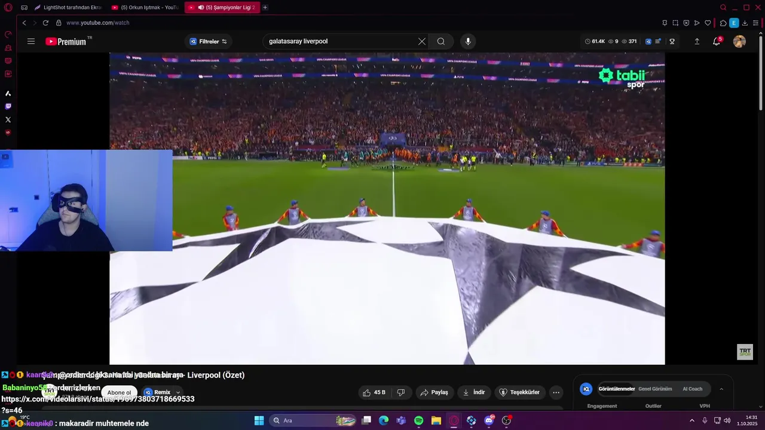Open the YouTube hamburger guide menu
765x430 pixels.
tap(31, 41)
